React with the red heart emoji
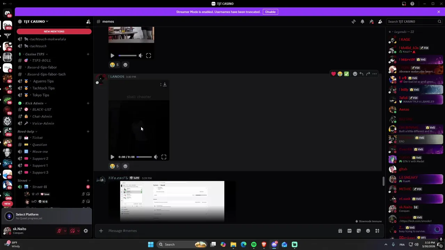The image size is (445, 250). (333, 74)
